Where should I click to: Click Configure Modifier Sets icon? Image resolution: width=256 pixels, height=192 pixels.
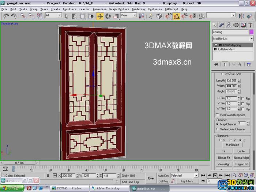click(x=249, y=64)
